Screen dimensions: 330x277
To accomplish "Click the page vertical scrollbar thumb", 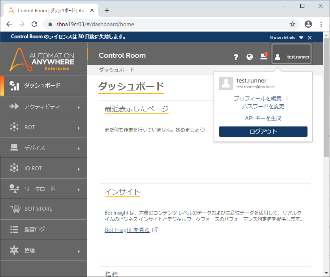I will coord(326,98).
